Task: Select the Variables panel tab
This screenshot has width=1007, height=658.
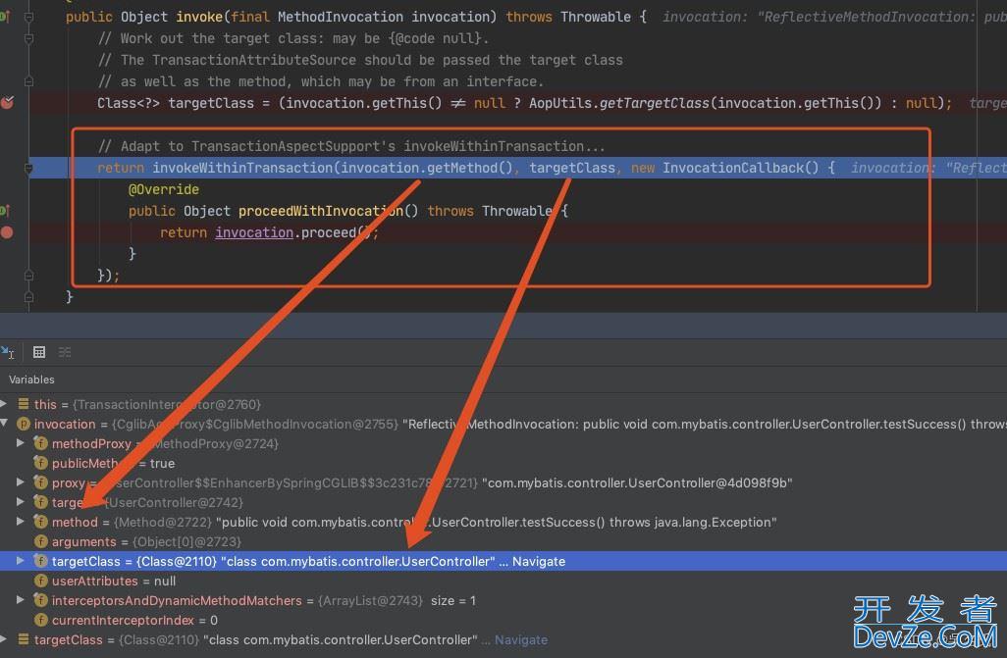Action: click(31, 380)
